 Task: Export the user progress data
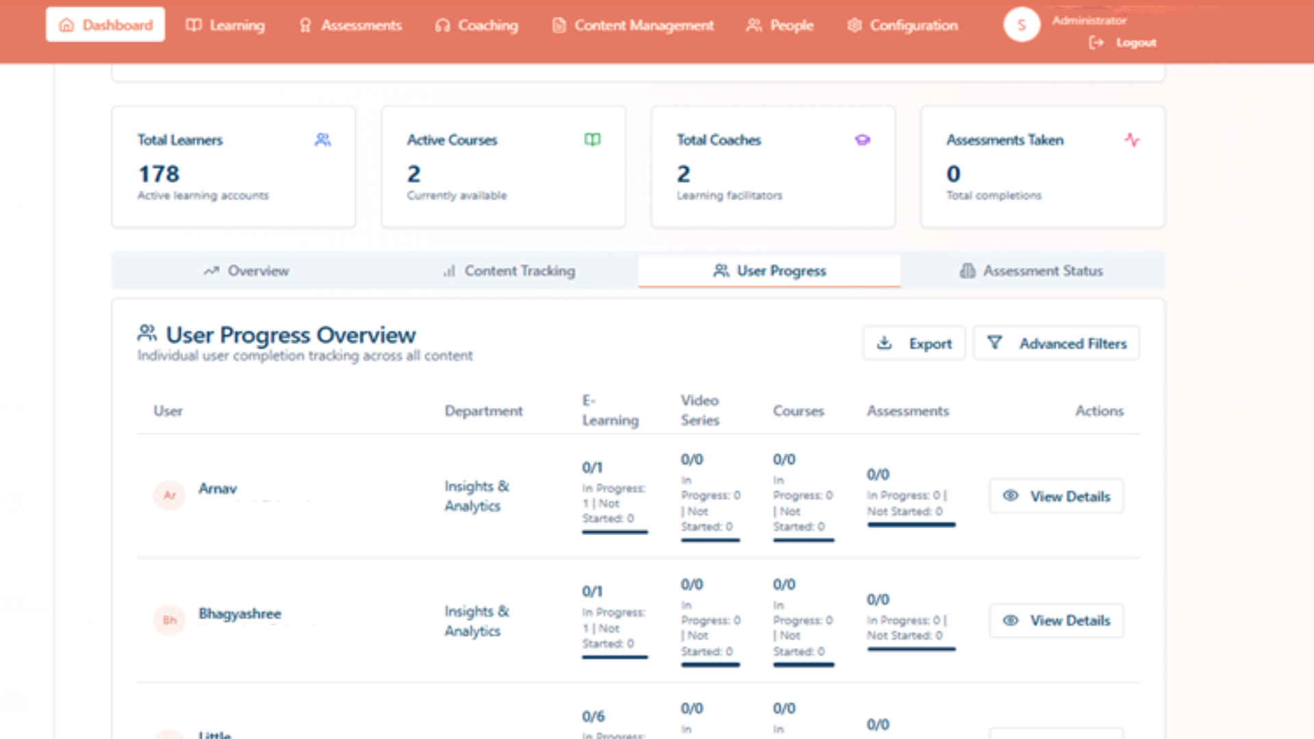tap(914, 343)
